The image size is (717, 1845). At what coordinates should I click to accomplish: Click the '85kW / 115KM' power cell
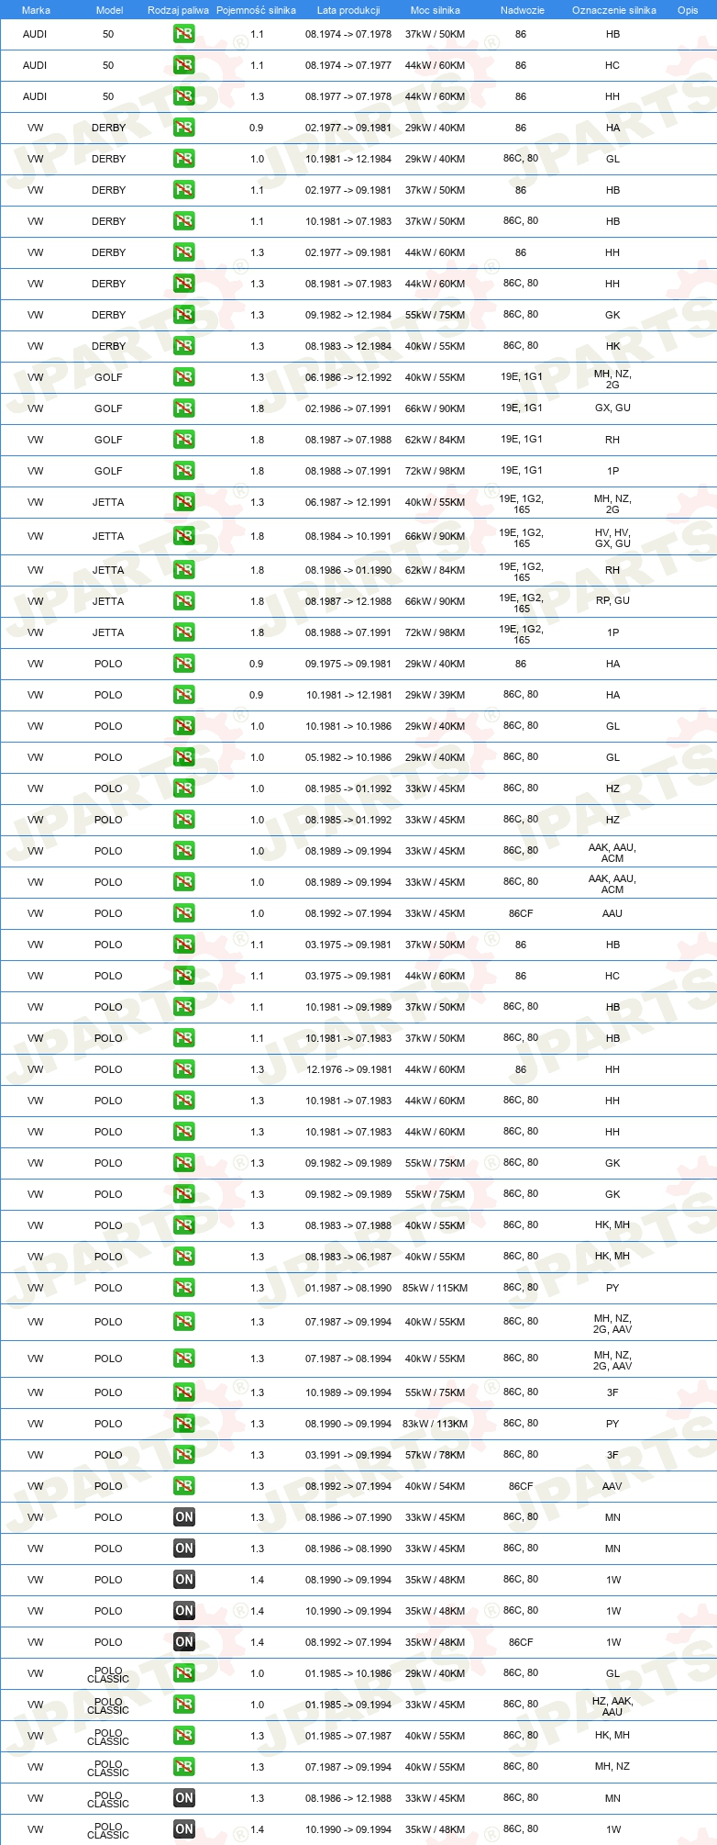pos(436,1288)
